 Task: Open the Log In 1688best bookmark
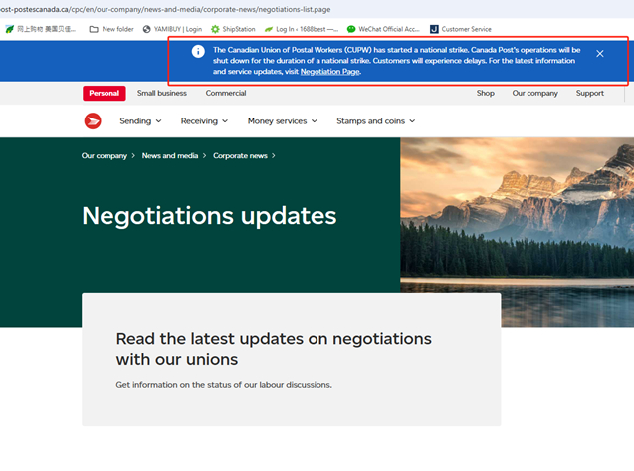[x=302, y=29]
